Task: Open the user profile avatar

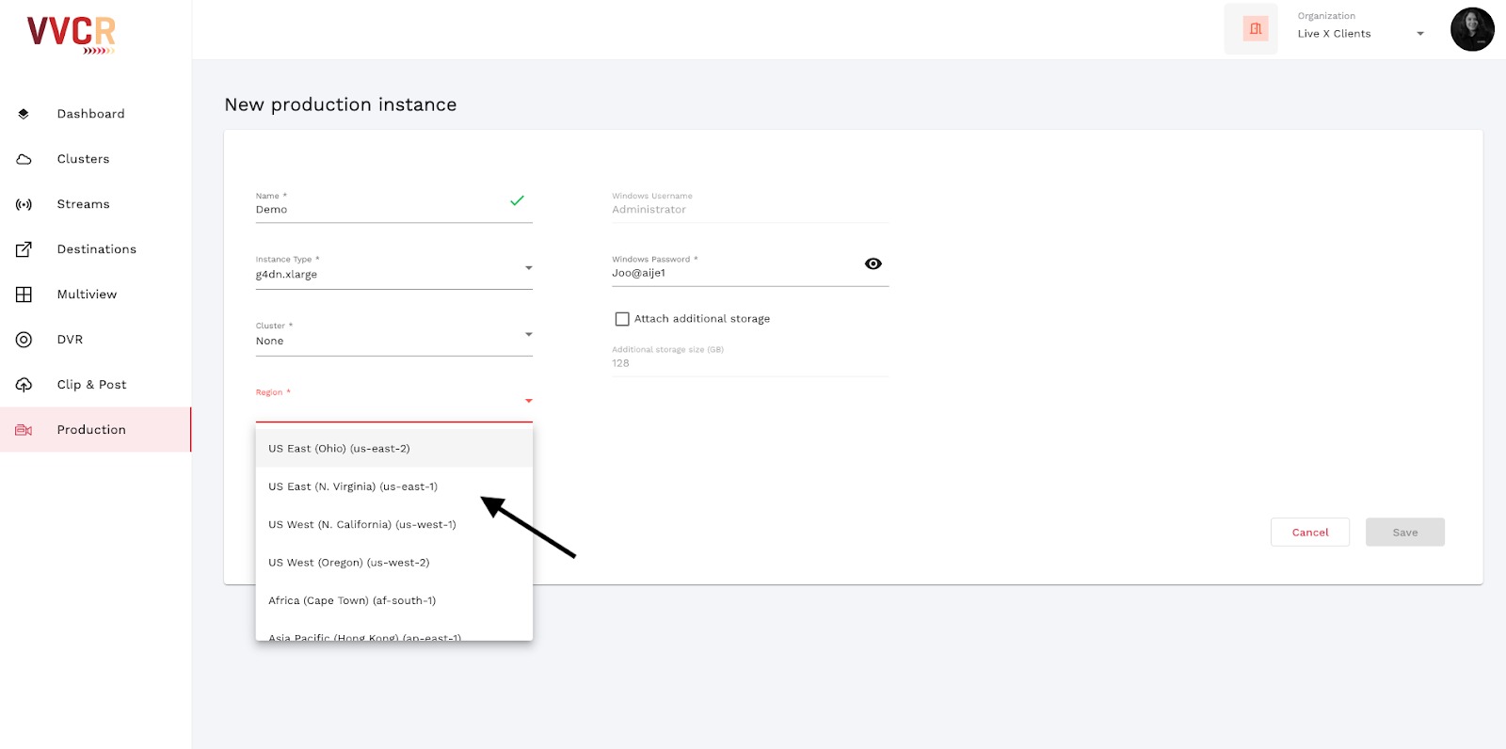Action: tap(1472, 29)
